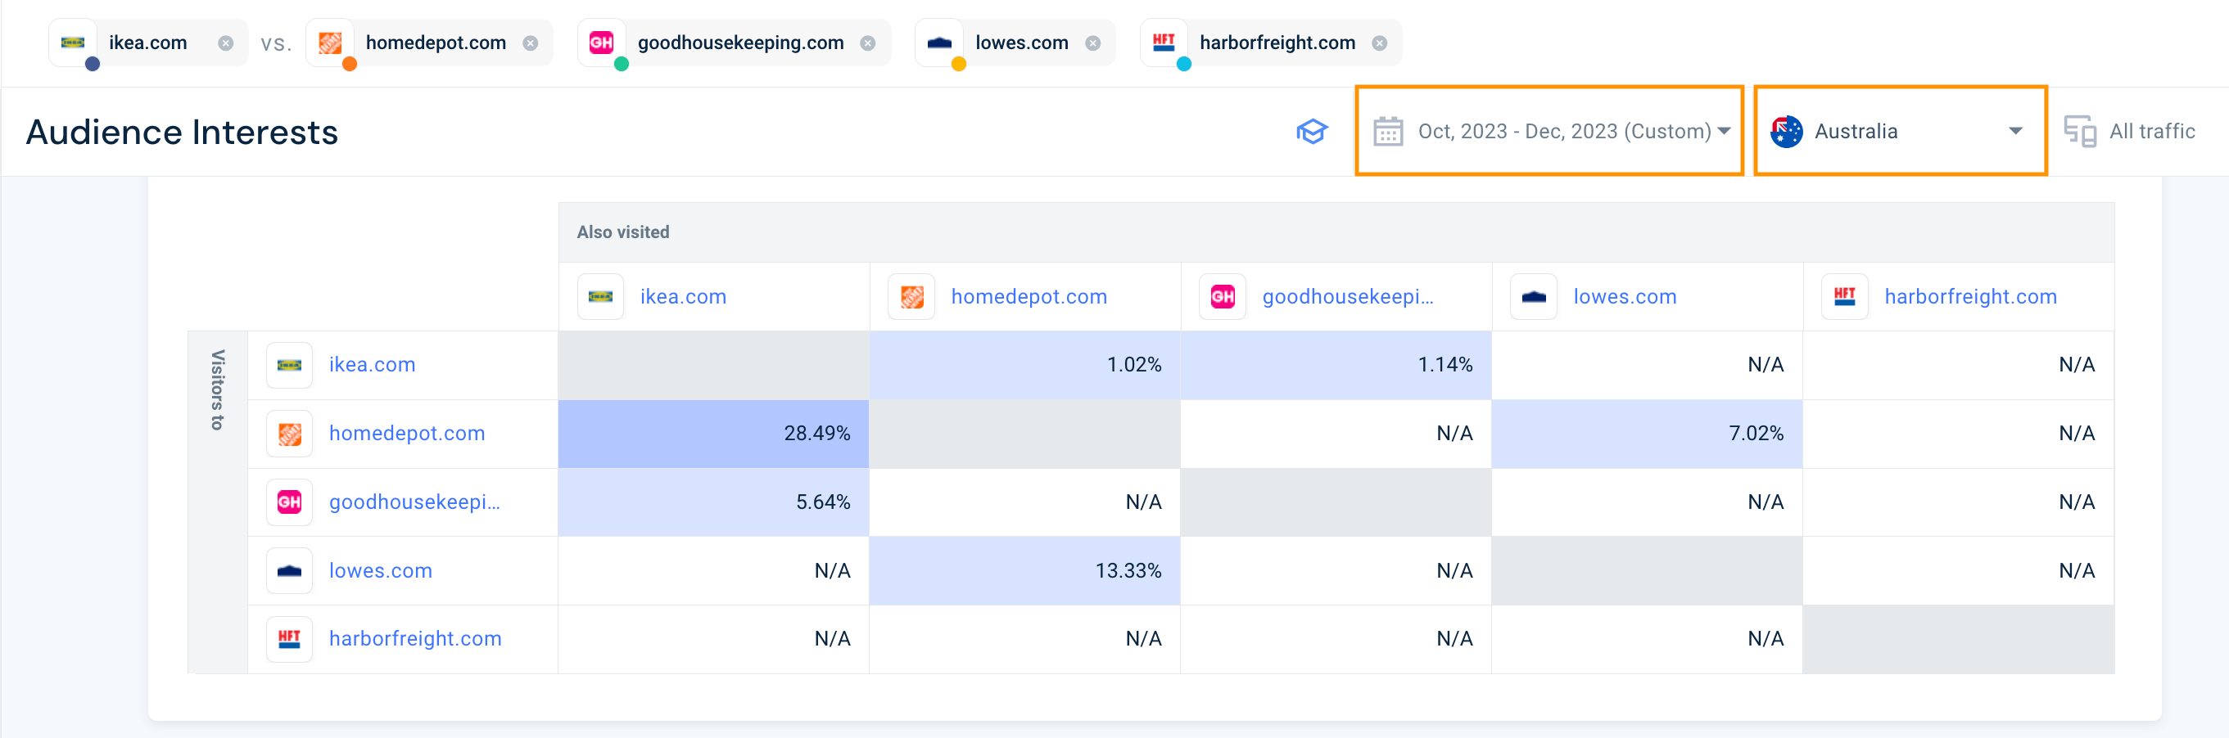Open homedepot.com link in column header
This screenshot has width=2229, height=738.
click(1029, 296)
